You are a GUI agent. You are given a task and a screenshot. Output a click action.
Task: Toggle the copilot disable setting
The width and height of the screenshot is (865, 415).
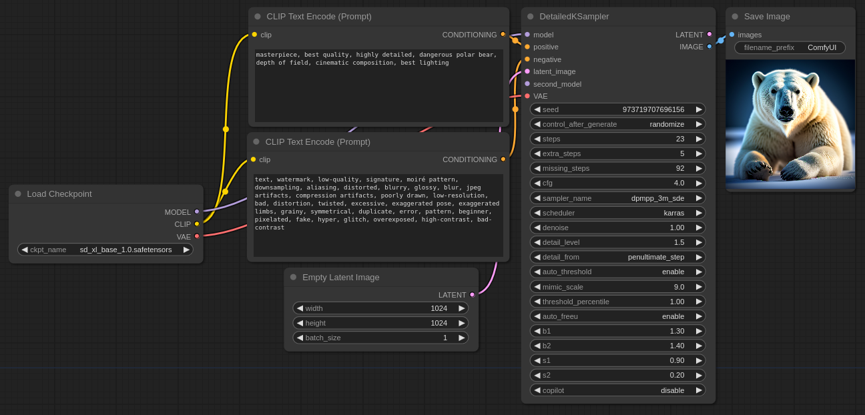(x=617, y=390)
